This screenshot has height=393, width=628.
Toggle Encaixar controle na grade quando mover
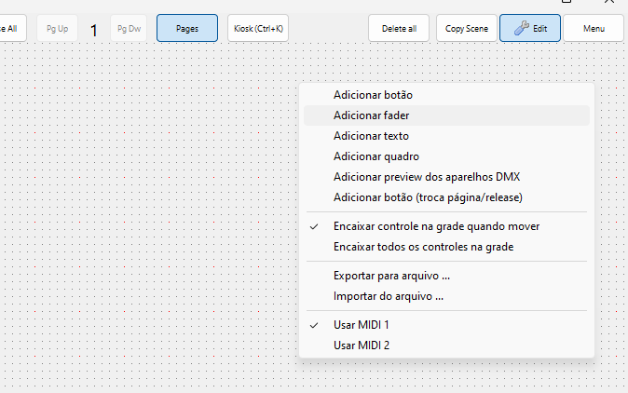point(446,226)
